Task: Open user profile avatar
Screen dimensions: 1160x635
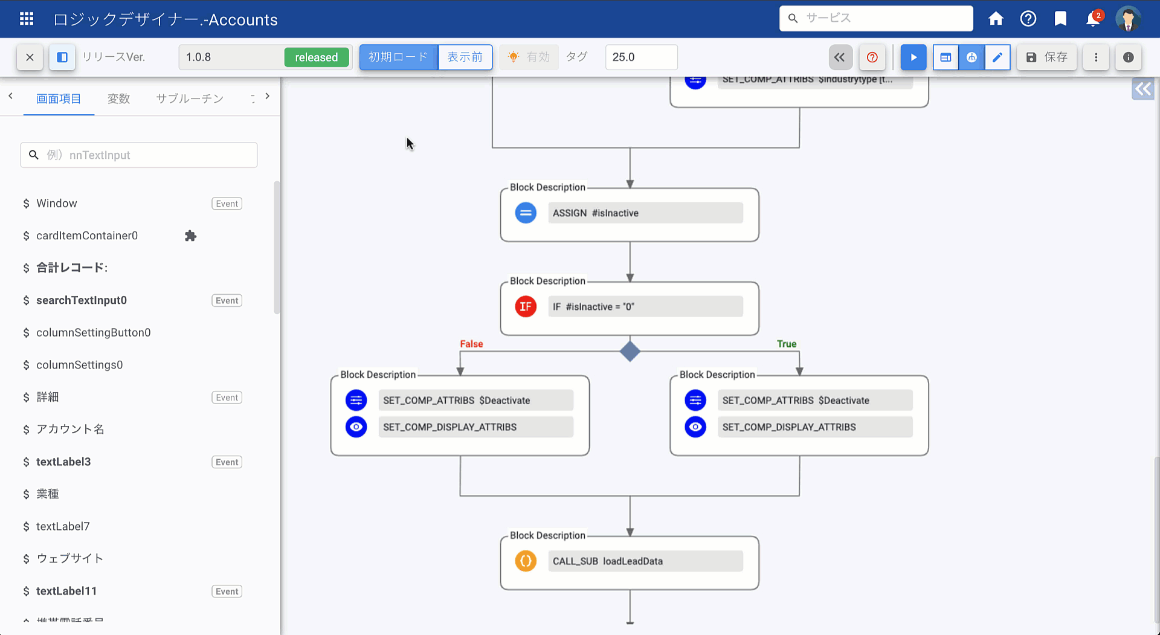Action: (1128, 19)
